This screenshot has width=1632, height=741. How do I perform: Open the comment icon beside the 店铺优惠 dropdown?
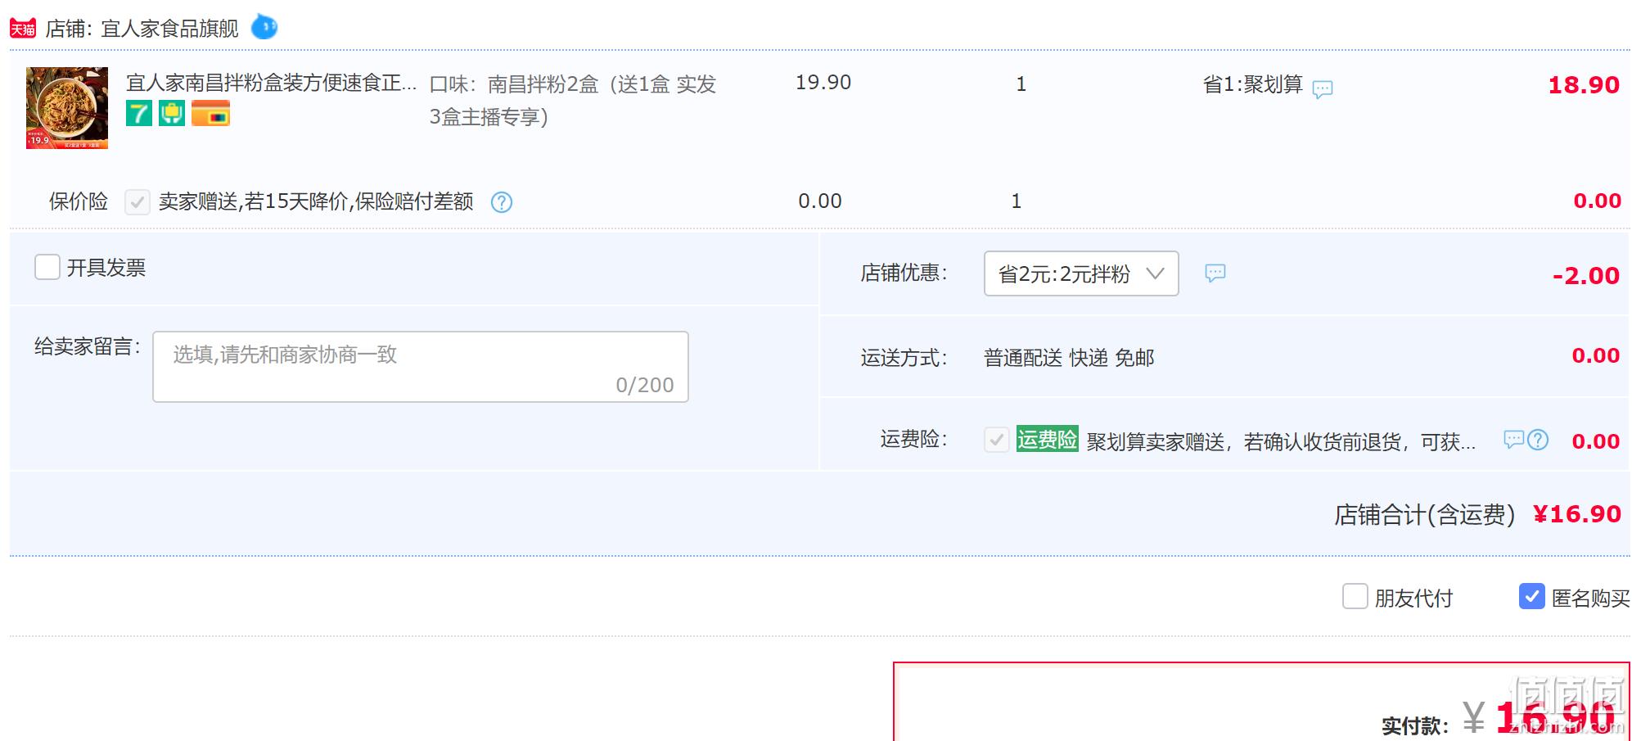[x=1215, y=273]
